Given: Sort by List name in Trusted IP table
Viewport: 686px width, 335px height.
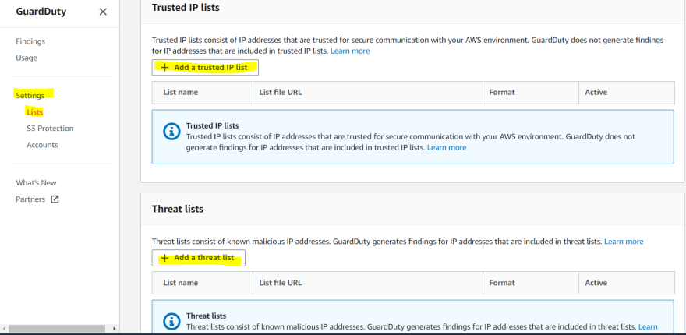Looking at the screenshot, I should [181, 93].
